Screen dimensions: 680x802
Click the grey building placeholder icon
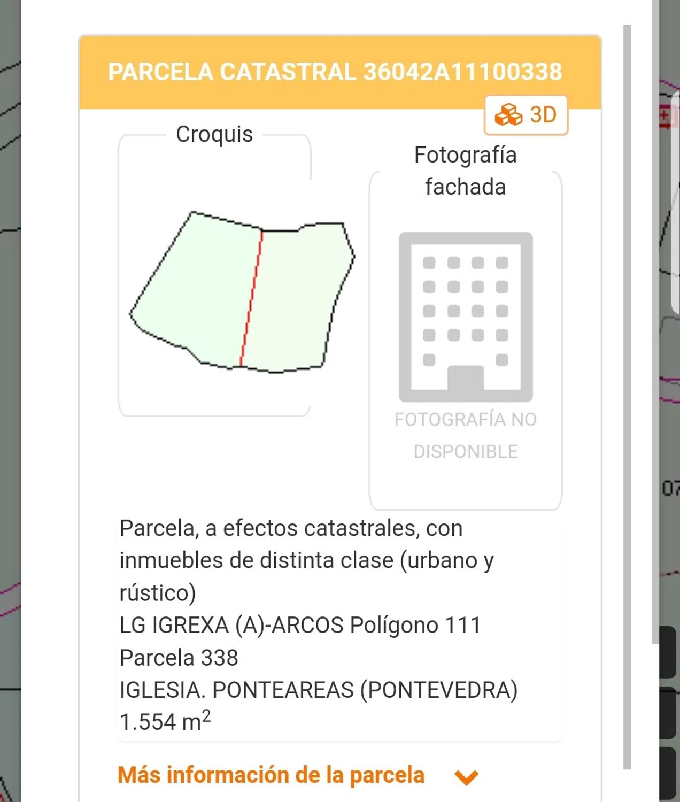coord(466,317)
